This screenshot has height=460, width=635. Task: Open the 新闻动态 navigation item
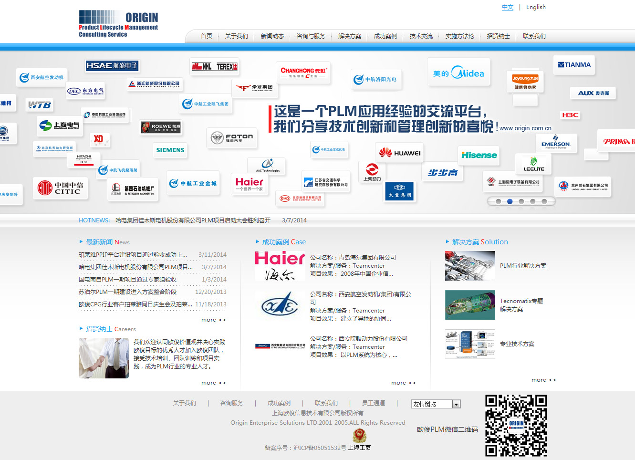[x=272, y=36]
